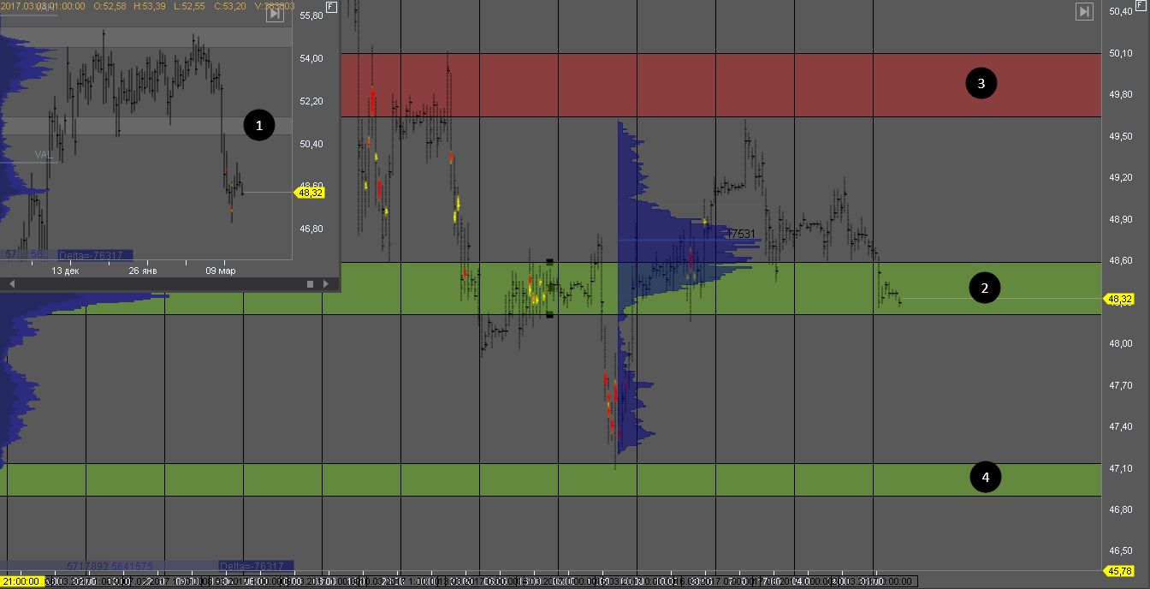Viewport: 1150px width, 589px height.
Task: Select the lower black square handle on green zone
Action: coord(549,315)
